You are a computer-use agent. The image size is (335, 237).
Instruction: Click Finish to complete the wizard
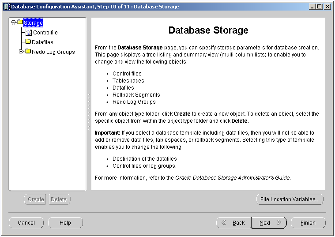click(308, 223)
